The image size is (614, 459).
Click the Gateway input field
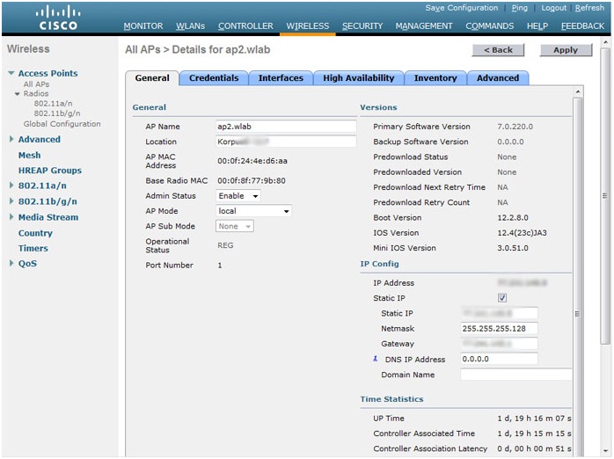click(499, 344)
